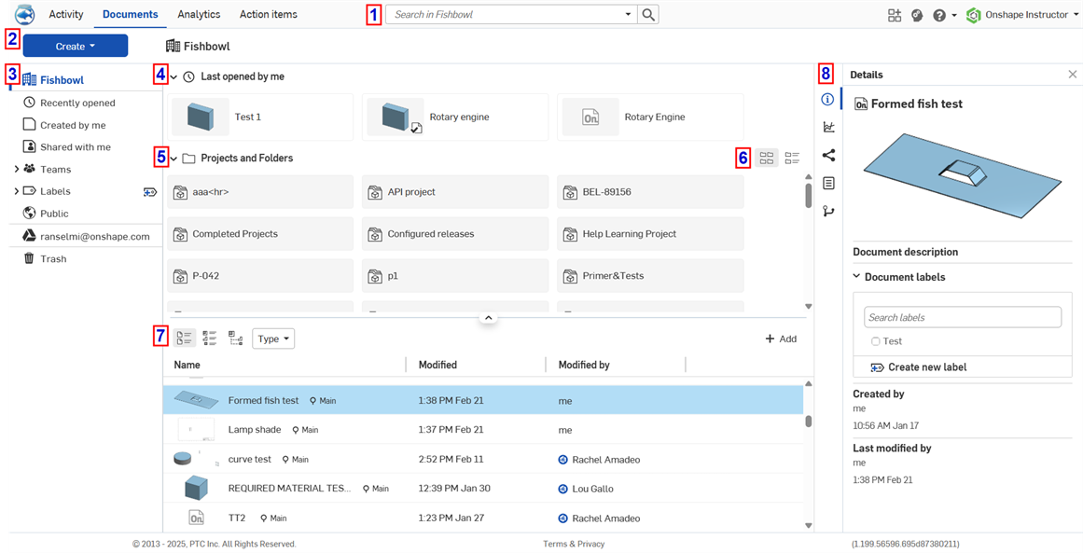This screenshot has height=553, width=1083.
Task: Open the Terms & Privacy link
Action: pyautogui.click(x=574, y=544)
